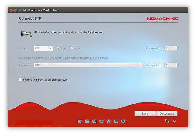Click the Disconnect button
The height and width of the screenshot is (134, 196).
click(x=167, y=113)
